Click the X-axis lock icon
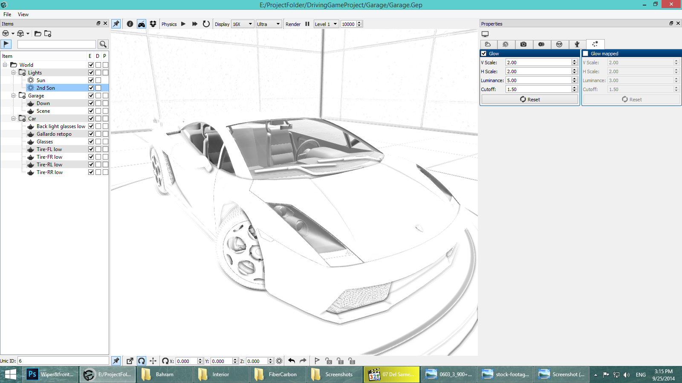 [329, 361]
